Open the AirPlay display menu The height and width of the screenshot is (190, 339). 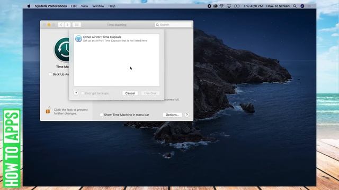point(229,6)
